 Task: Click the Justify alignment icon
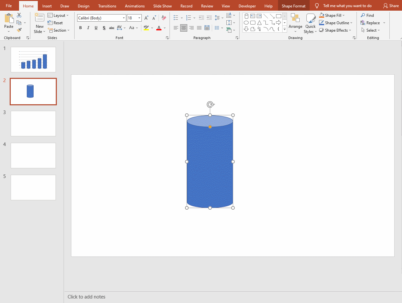[199, 28]
